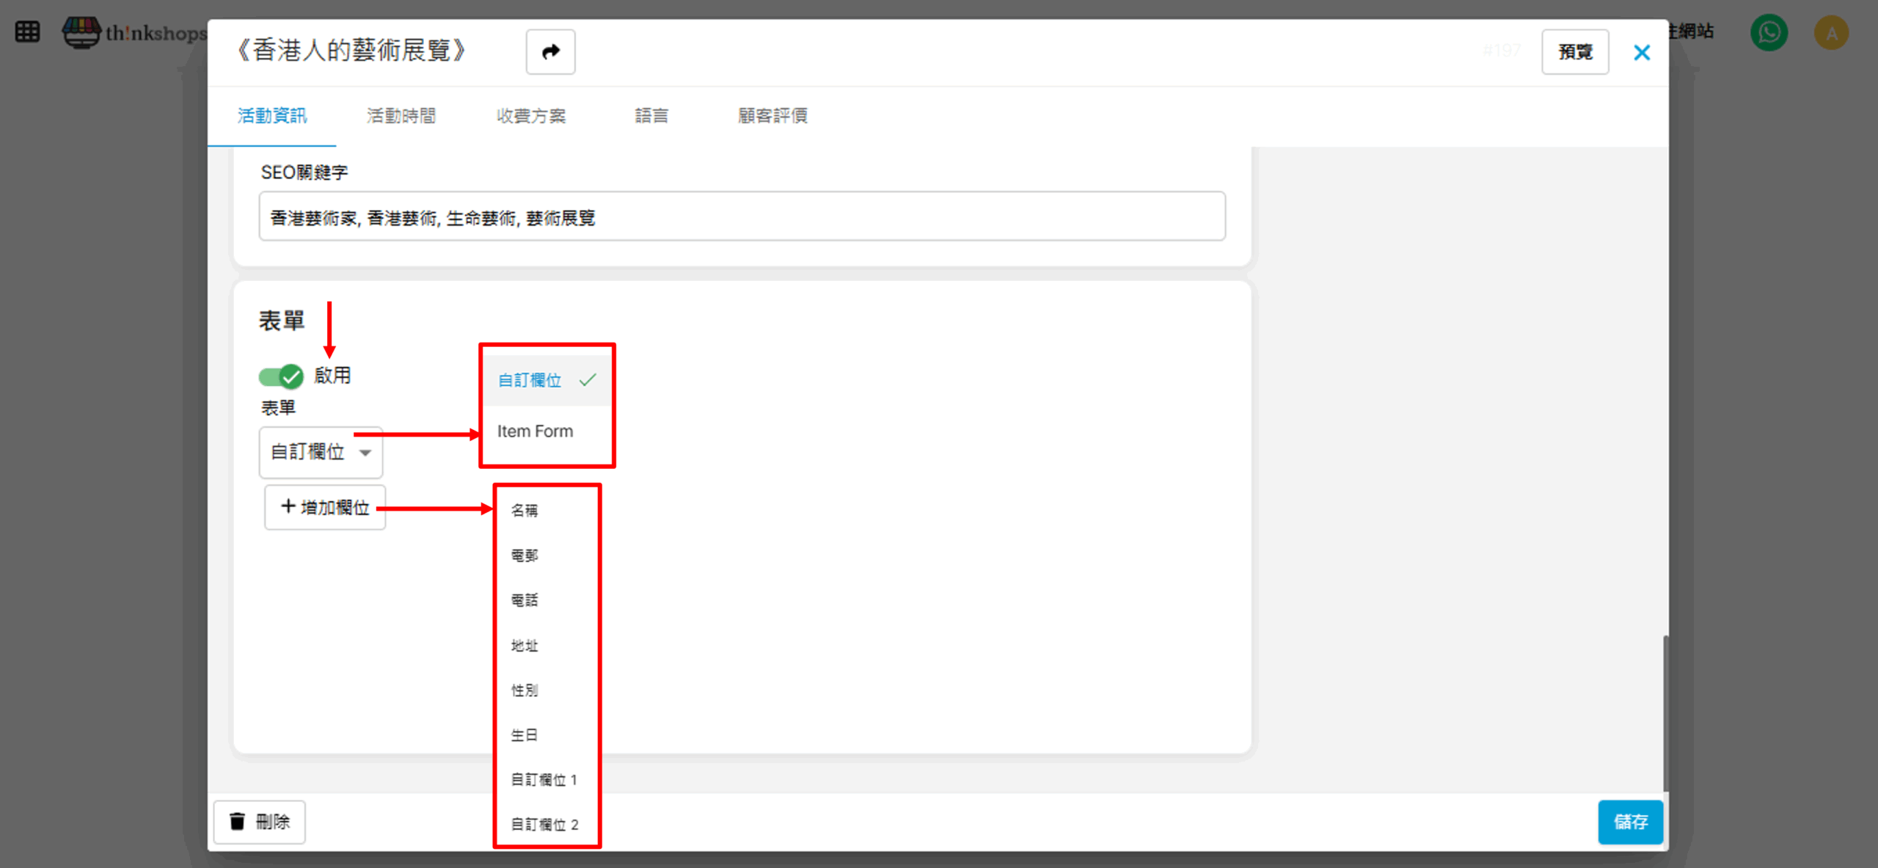Pick 自訂欄位 1 from field list
The image size is (1878, 868).
click(x=544, y=780)
